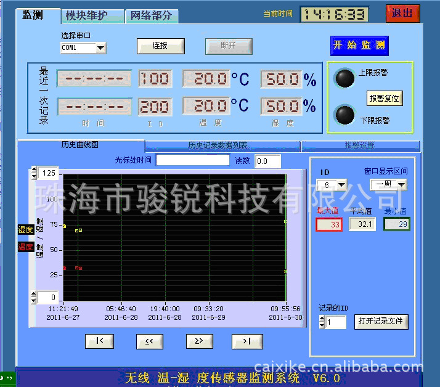This screenshot has height=387, width=440.
Task: Step back with the << button
Action: tap(150, 341)
